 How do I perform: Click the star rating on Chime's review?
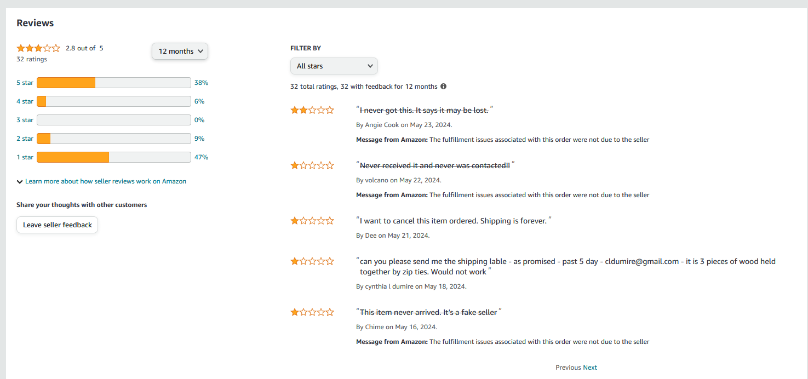pyautogui.click(x=312, y=313)
